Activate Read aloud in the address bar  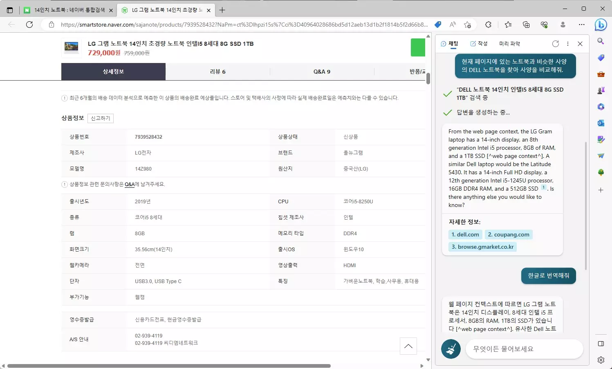pos(453,25)
